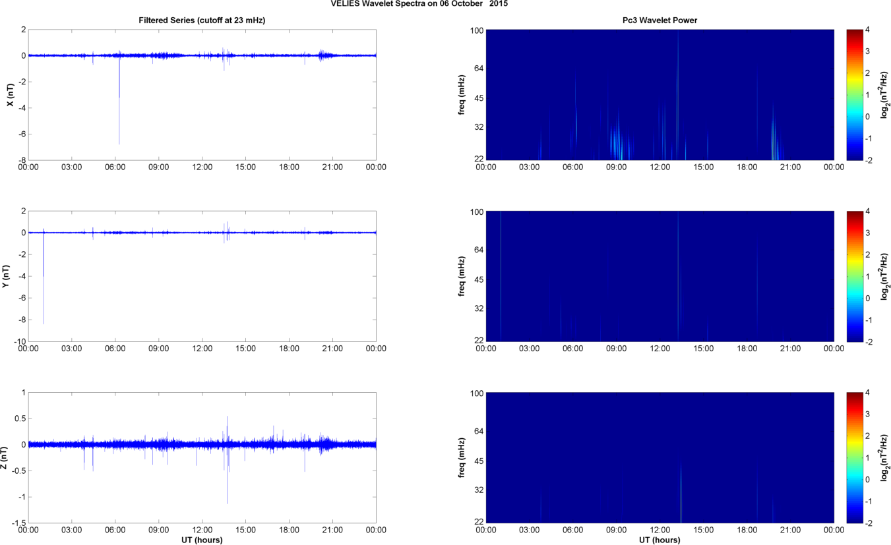
Task: Click the '0.5' tick on the Z (nT) axis
Action: click(20, 418)
